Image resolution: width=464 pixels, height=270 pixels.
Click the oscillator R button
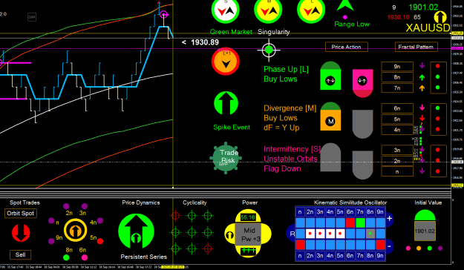(292, 234)
